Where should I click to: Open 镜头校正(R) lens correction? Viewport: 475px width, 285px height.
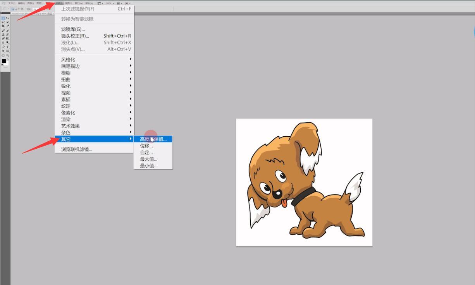pos(75,36)
